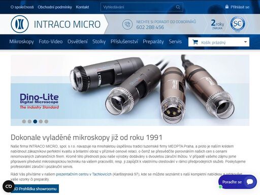Click the padlock login icon

coord(227,7)
